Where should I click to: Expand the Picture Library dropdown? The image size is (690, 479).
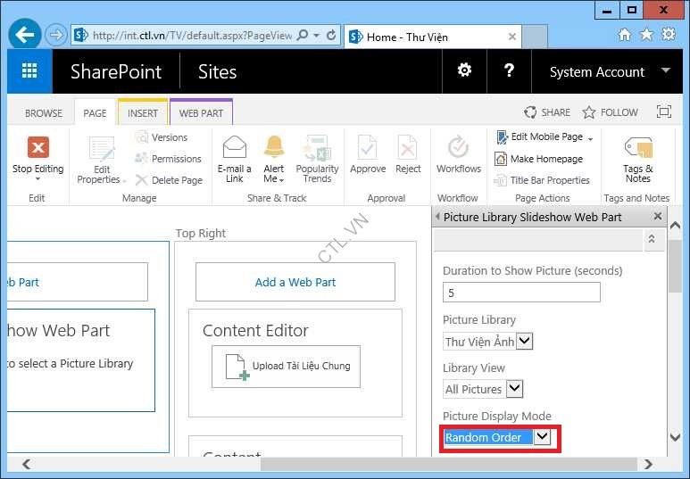pos(524,341)
